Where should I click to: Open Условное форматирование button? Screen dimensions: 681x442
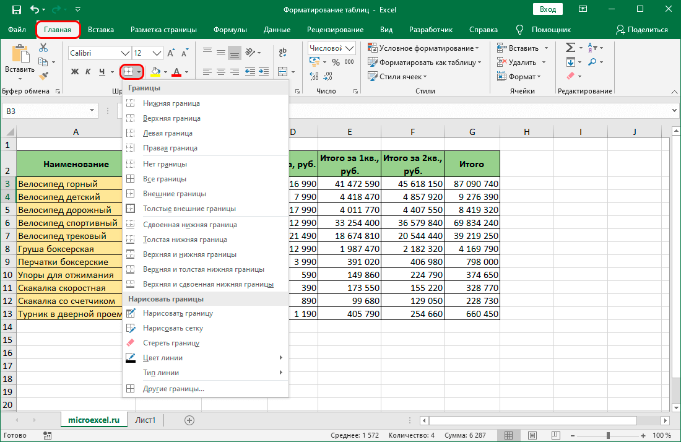(x=423, y=48)
